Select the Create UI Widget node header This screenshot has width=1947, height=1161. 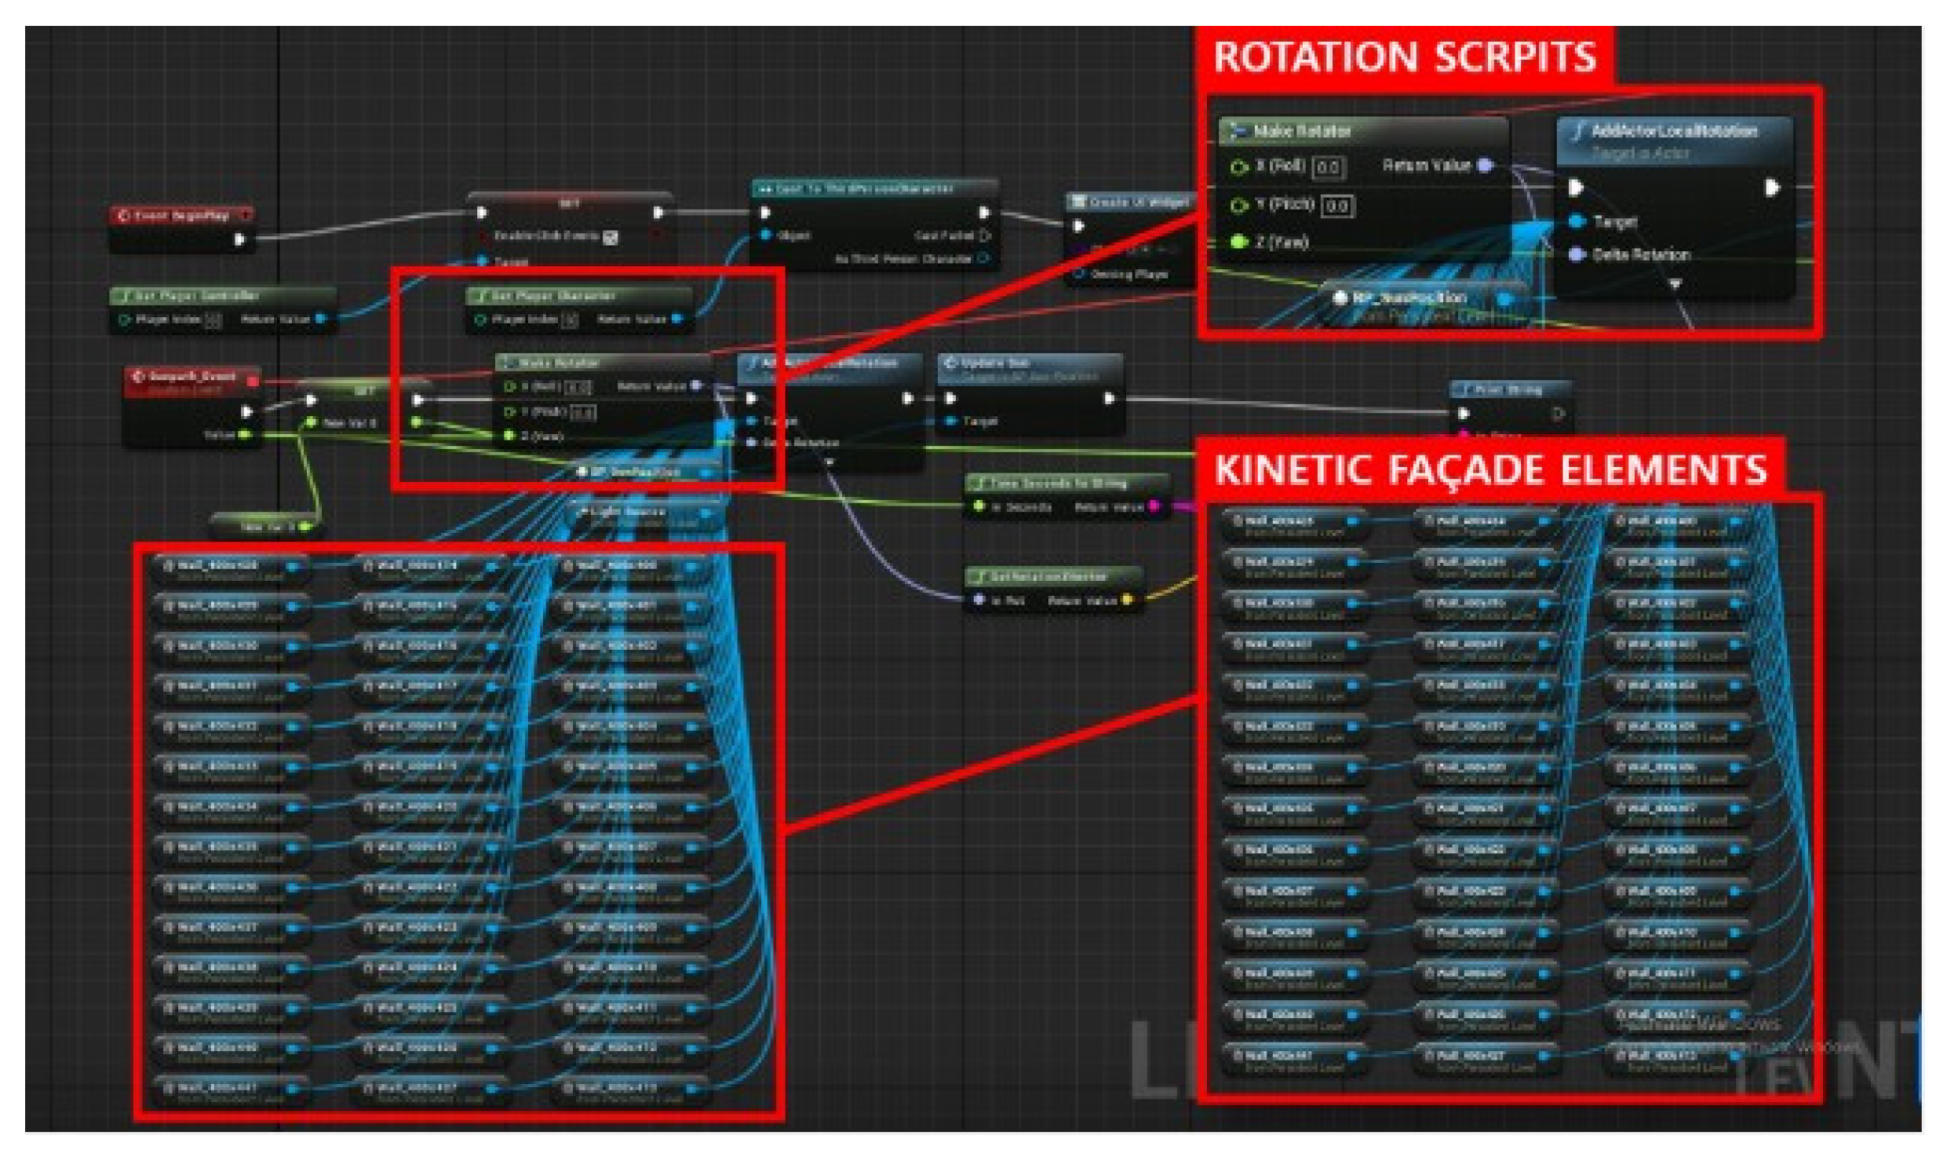click(x=1130, y=202)
